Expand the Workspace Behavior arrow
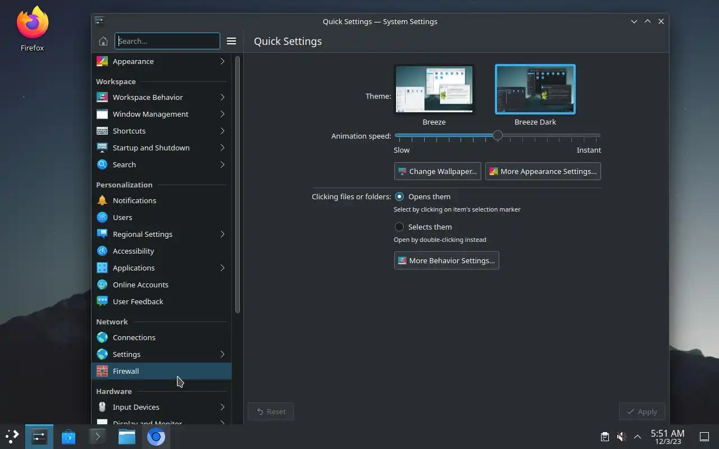The image size is (719, 449). pyautogui.click(x=222, y=97)
